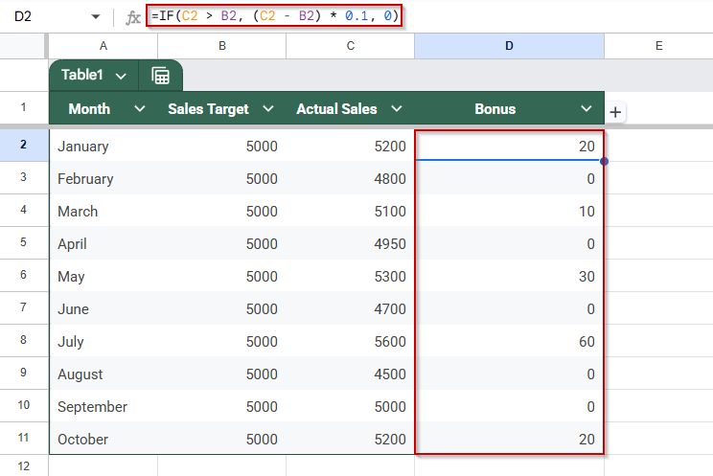Select column C header

click(350, 46)
